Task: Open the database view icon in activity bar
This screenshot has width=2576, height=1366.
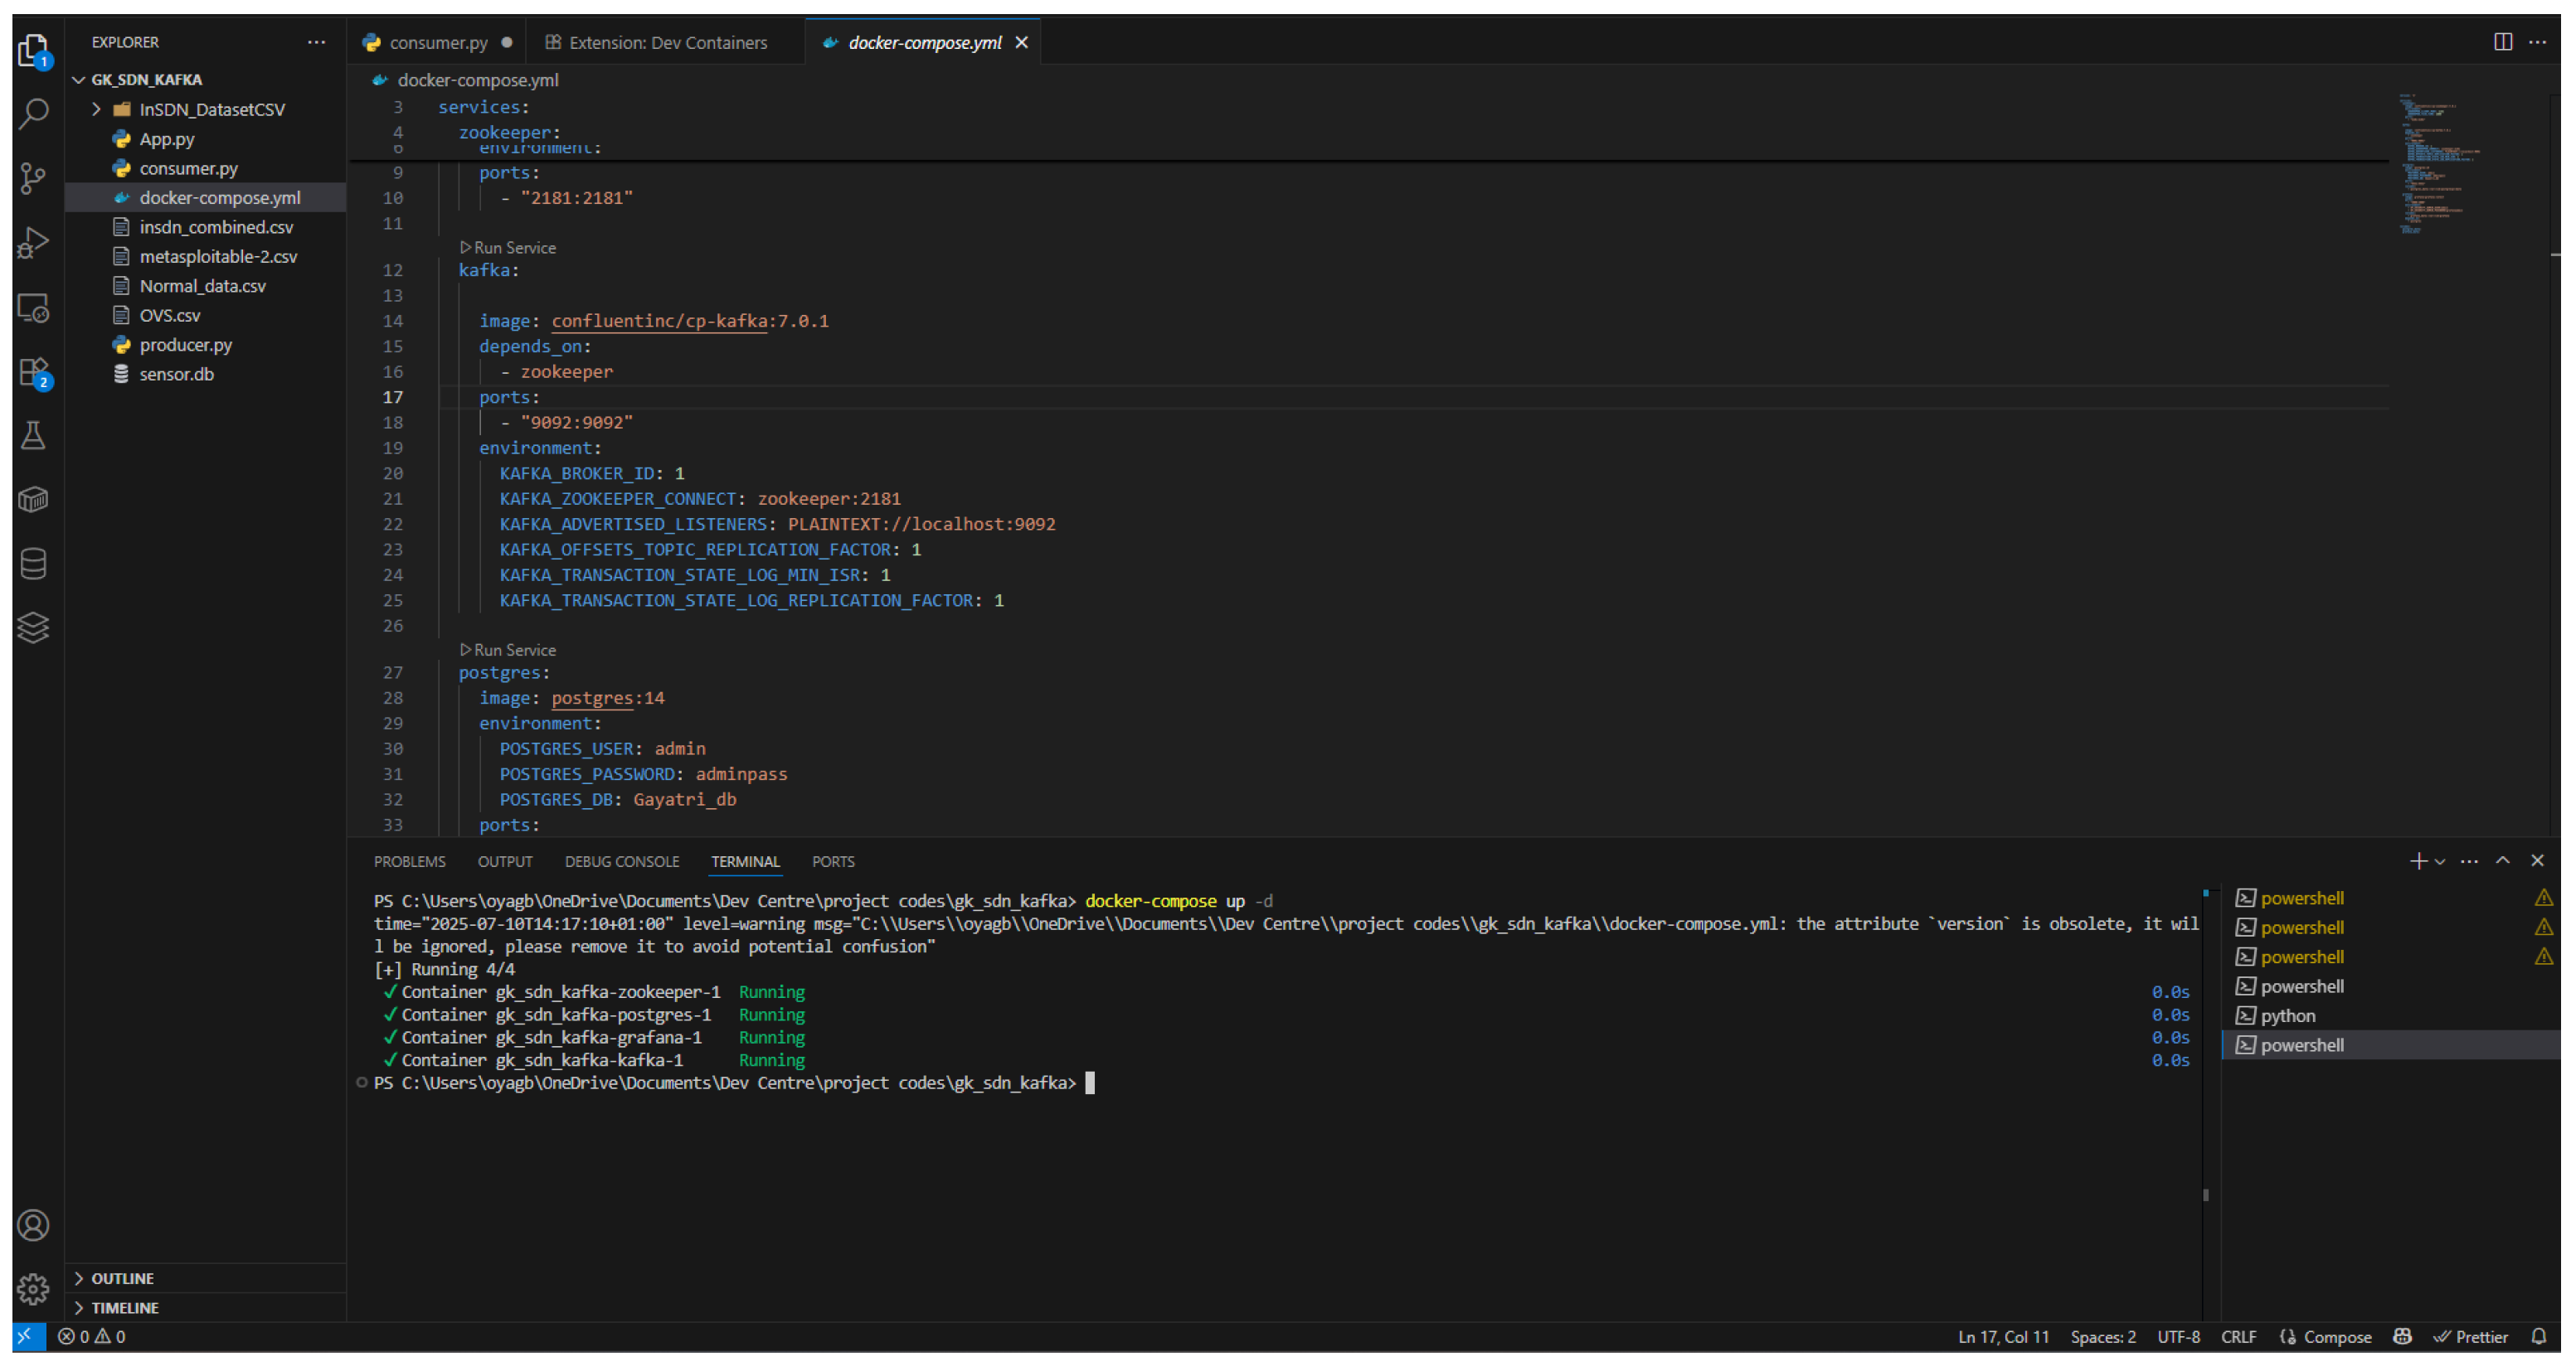Action: 34,564
